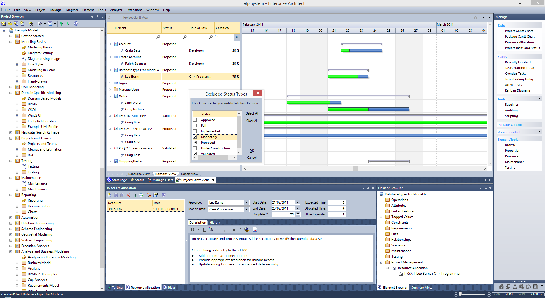Open the Role or Task dropdown
This screenshot has height=298, width=545.
247,209
